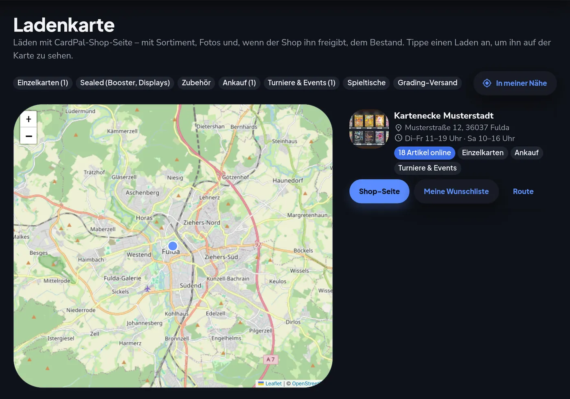
Task: Find shops with In meiner Nähe
Action: pyautogui.click(x=515, y=83)
